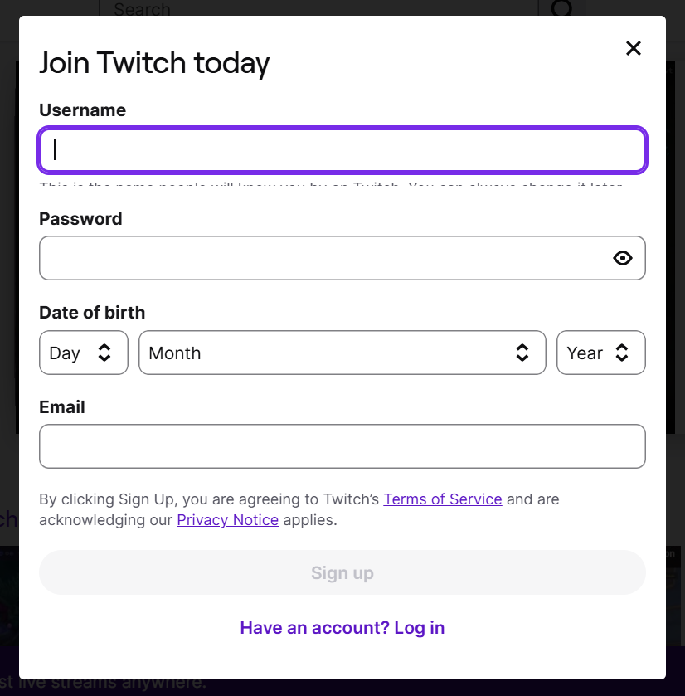
Task: Click the up-down arrows beside Day
Action: [104, 353]
